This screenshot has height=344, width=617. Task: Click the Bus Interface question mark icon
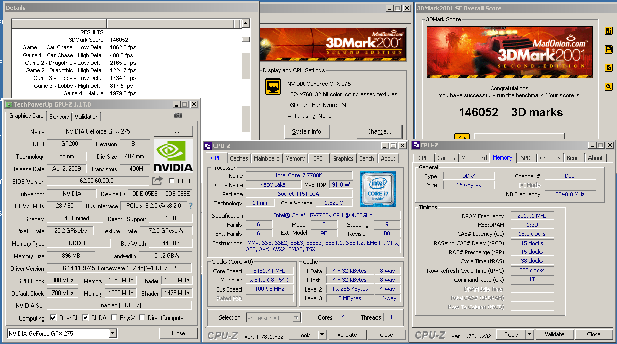(191, 206)
